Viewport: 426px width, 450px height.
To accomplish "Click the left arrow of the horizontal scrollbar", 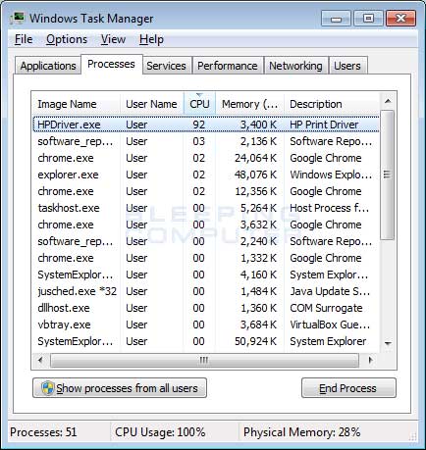I will point(40,361).
